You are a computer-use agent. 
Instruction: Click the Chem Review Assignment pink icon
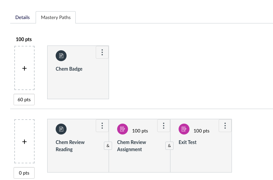point(123,129)
